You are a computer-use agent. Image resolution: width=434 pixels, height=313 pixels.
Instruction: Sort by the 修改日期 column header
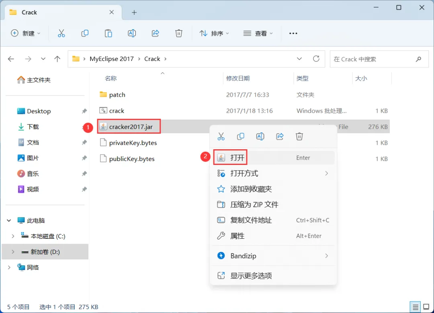pyautogui.click(x=238, y=79)
